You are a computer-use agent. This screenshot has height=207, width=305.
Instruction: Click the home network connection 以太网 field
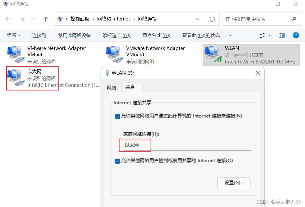click(x=187, y=145)
